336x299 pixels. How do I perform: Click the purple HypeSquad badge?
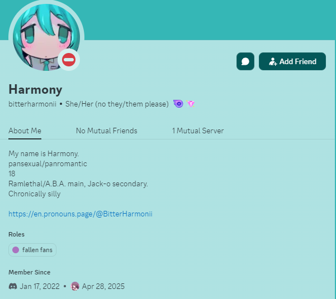coord(178,104)
